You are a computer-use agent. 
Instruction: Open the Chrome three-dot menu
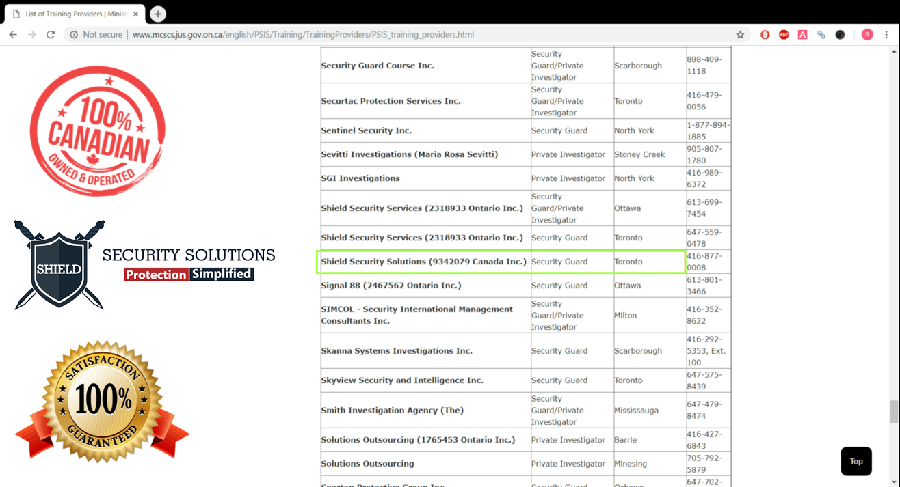(886, 35)
